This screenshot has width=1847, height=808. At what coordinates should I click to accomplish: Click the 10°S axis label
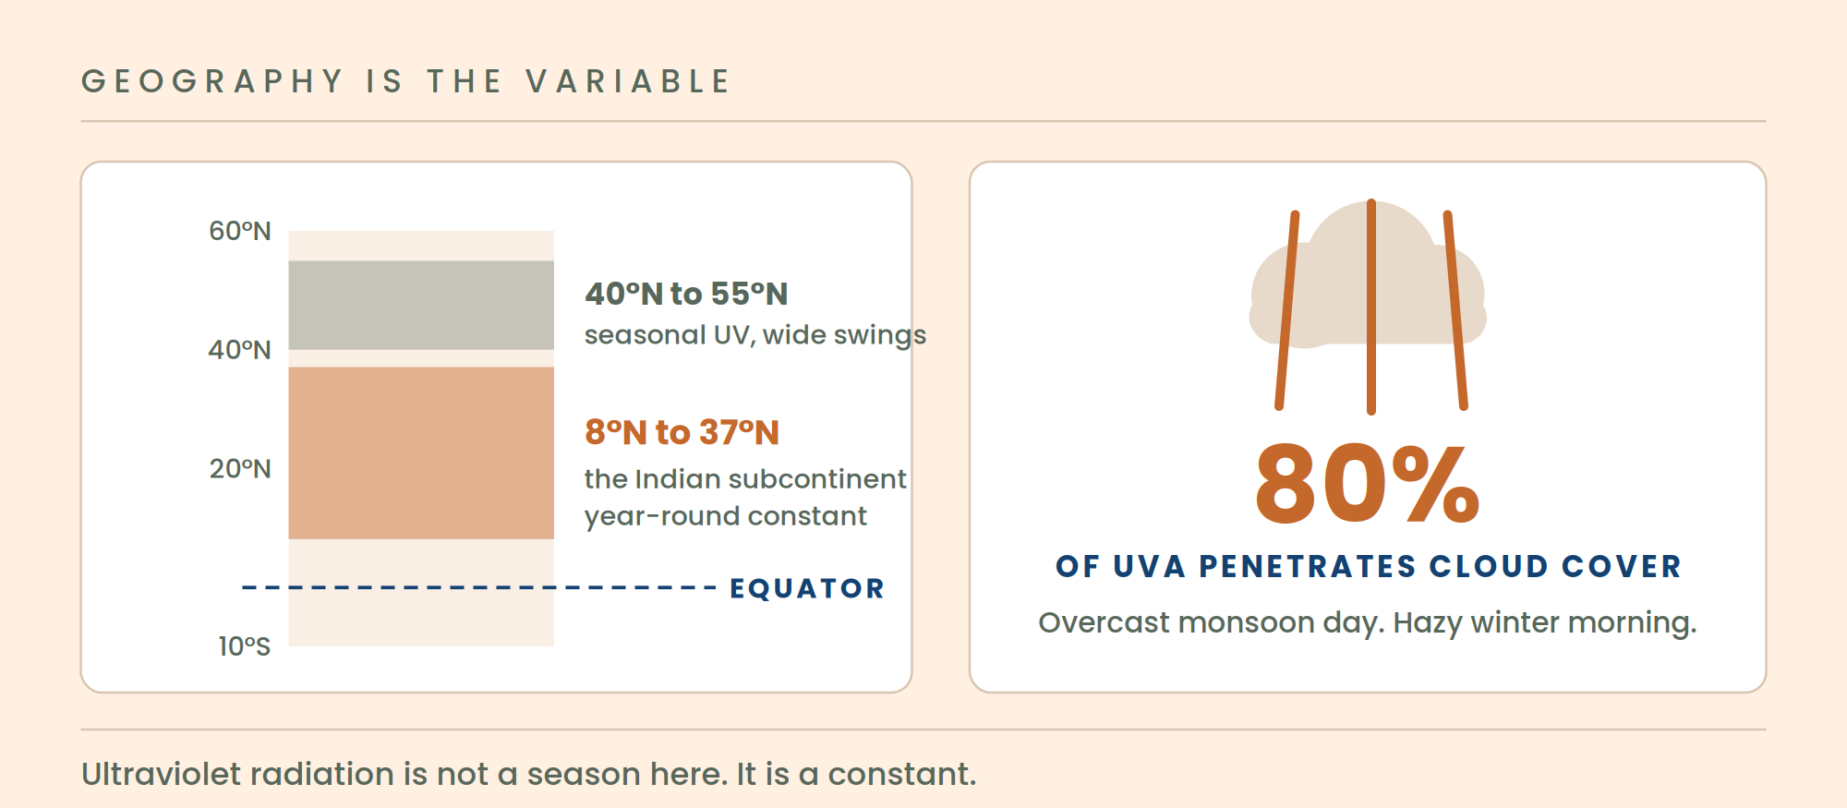point(245,646)
